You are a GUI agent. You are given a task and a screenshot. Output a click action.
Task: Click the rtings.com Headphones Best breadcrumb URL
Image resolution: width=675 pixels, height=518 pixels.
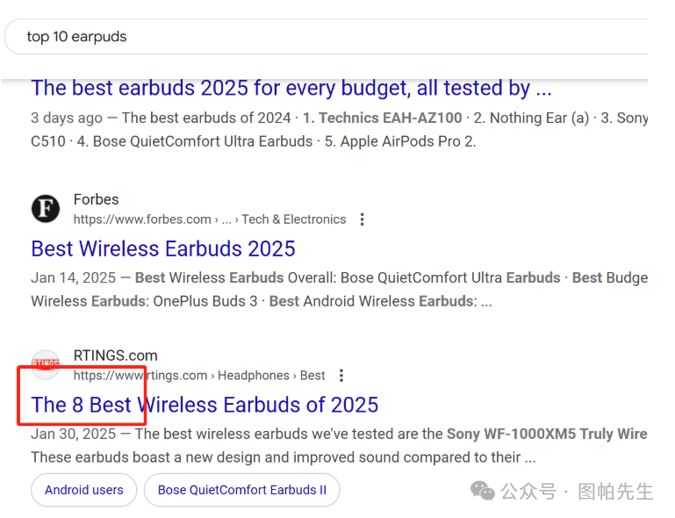click(199, 376)
